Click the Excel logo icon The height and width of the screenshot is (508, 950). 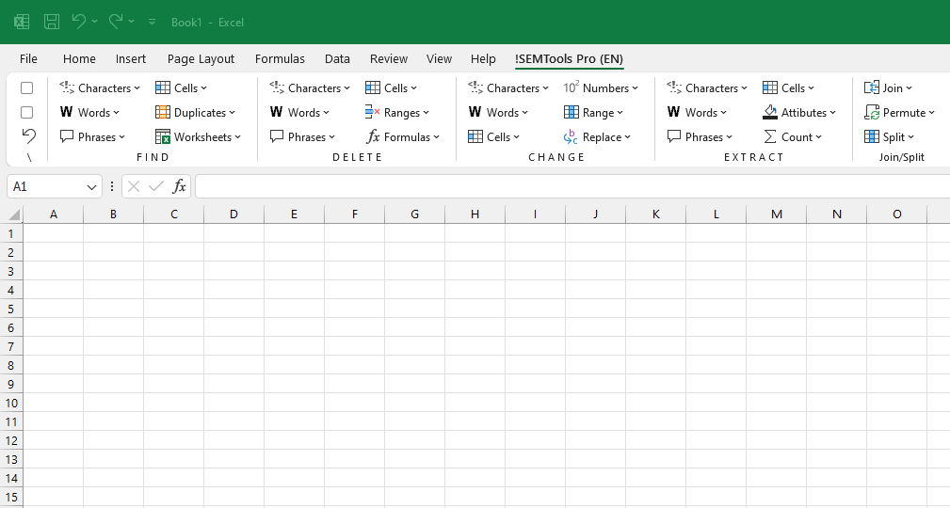click(22, 22)
